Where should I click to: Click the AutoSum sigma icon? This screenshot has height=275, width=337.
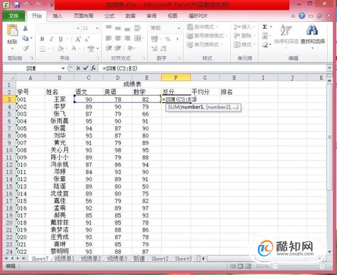(265, 27)
